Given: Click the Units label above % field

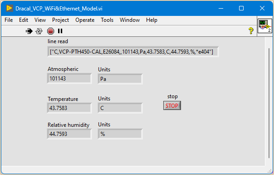Looking at the screenshot, I should 104,125.
